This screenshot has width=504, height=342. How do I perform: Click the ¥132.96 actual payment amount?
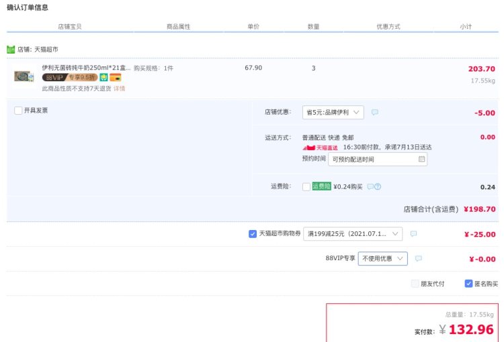pyautogui.click(x=466, y=329)
